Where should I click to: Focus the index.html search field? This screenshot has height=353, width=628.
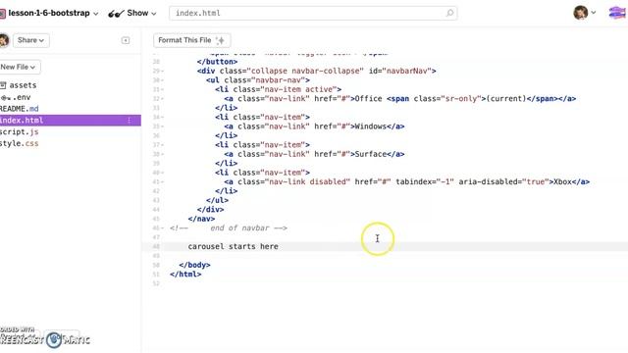click(313, 13)
